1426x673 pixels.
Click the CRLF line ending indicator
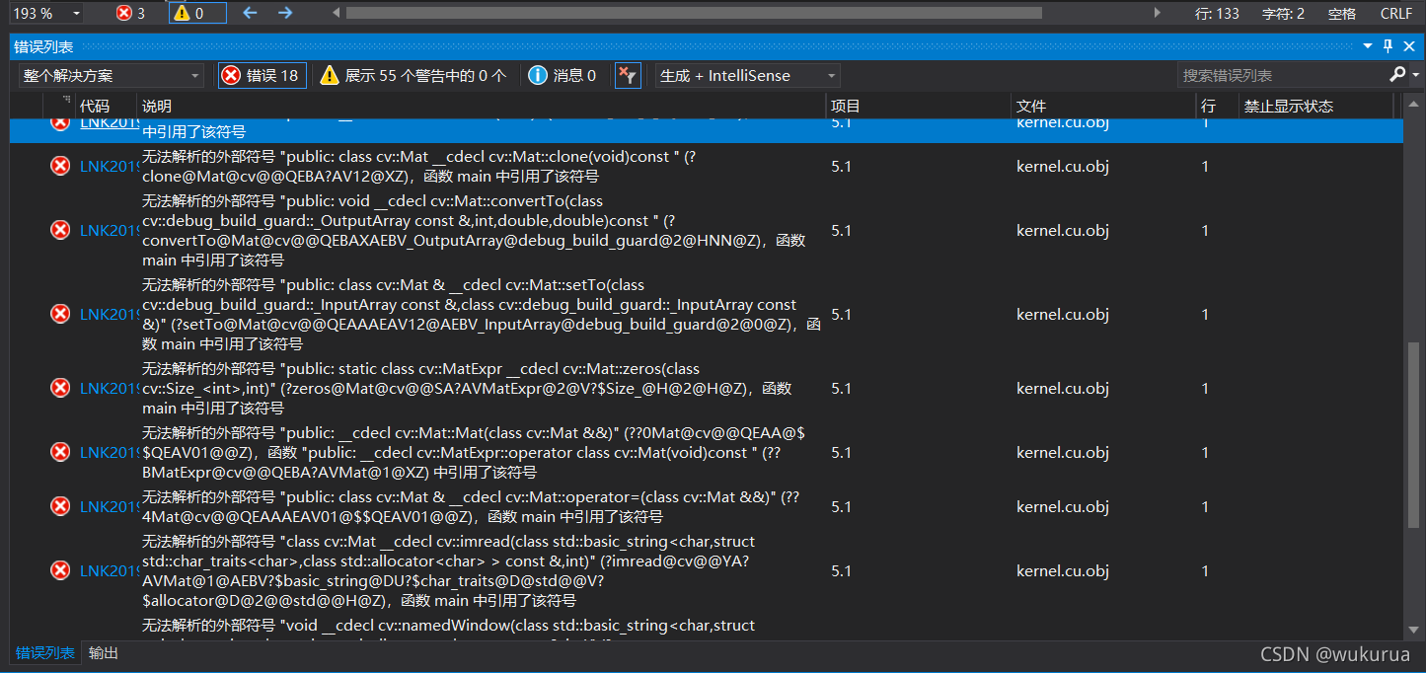[1396, 13]
